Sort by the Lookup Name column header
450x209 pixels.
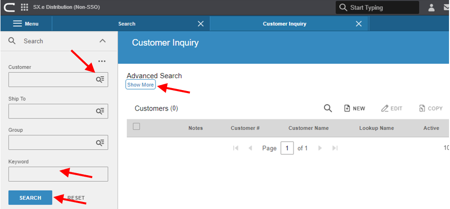point(377,128)
